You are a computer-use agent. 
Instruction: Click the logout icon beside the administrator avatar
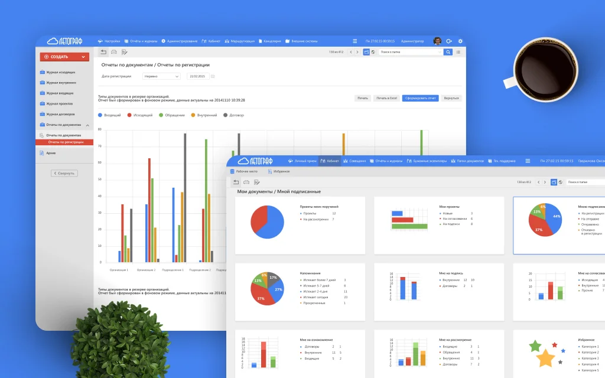tap(449, 41)
